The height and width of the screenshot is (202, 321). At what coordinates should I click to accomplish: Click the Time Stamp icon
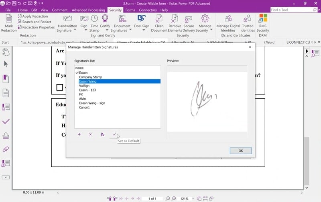94,19
